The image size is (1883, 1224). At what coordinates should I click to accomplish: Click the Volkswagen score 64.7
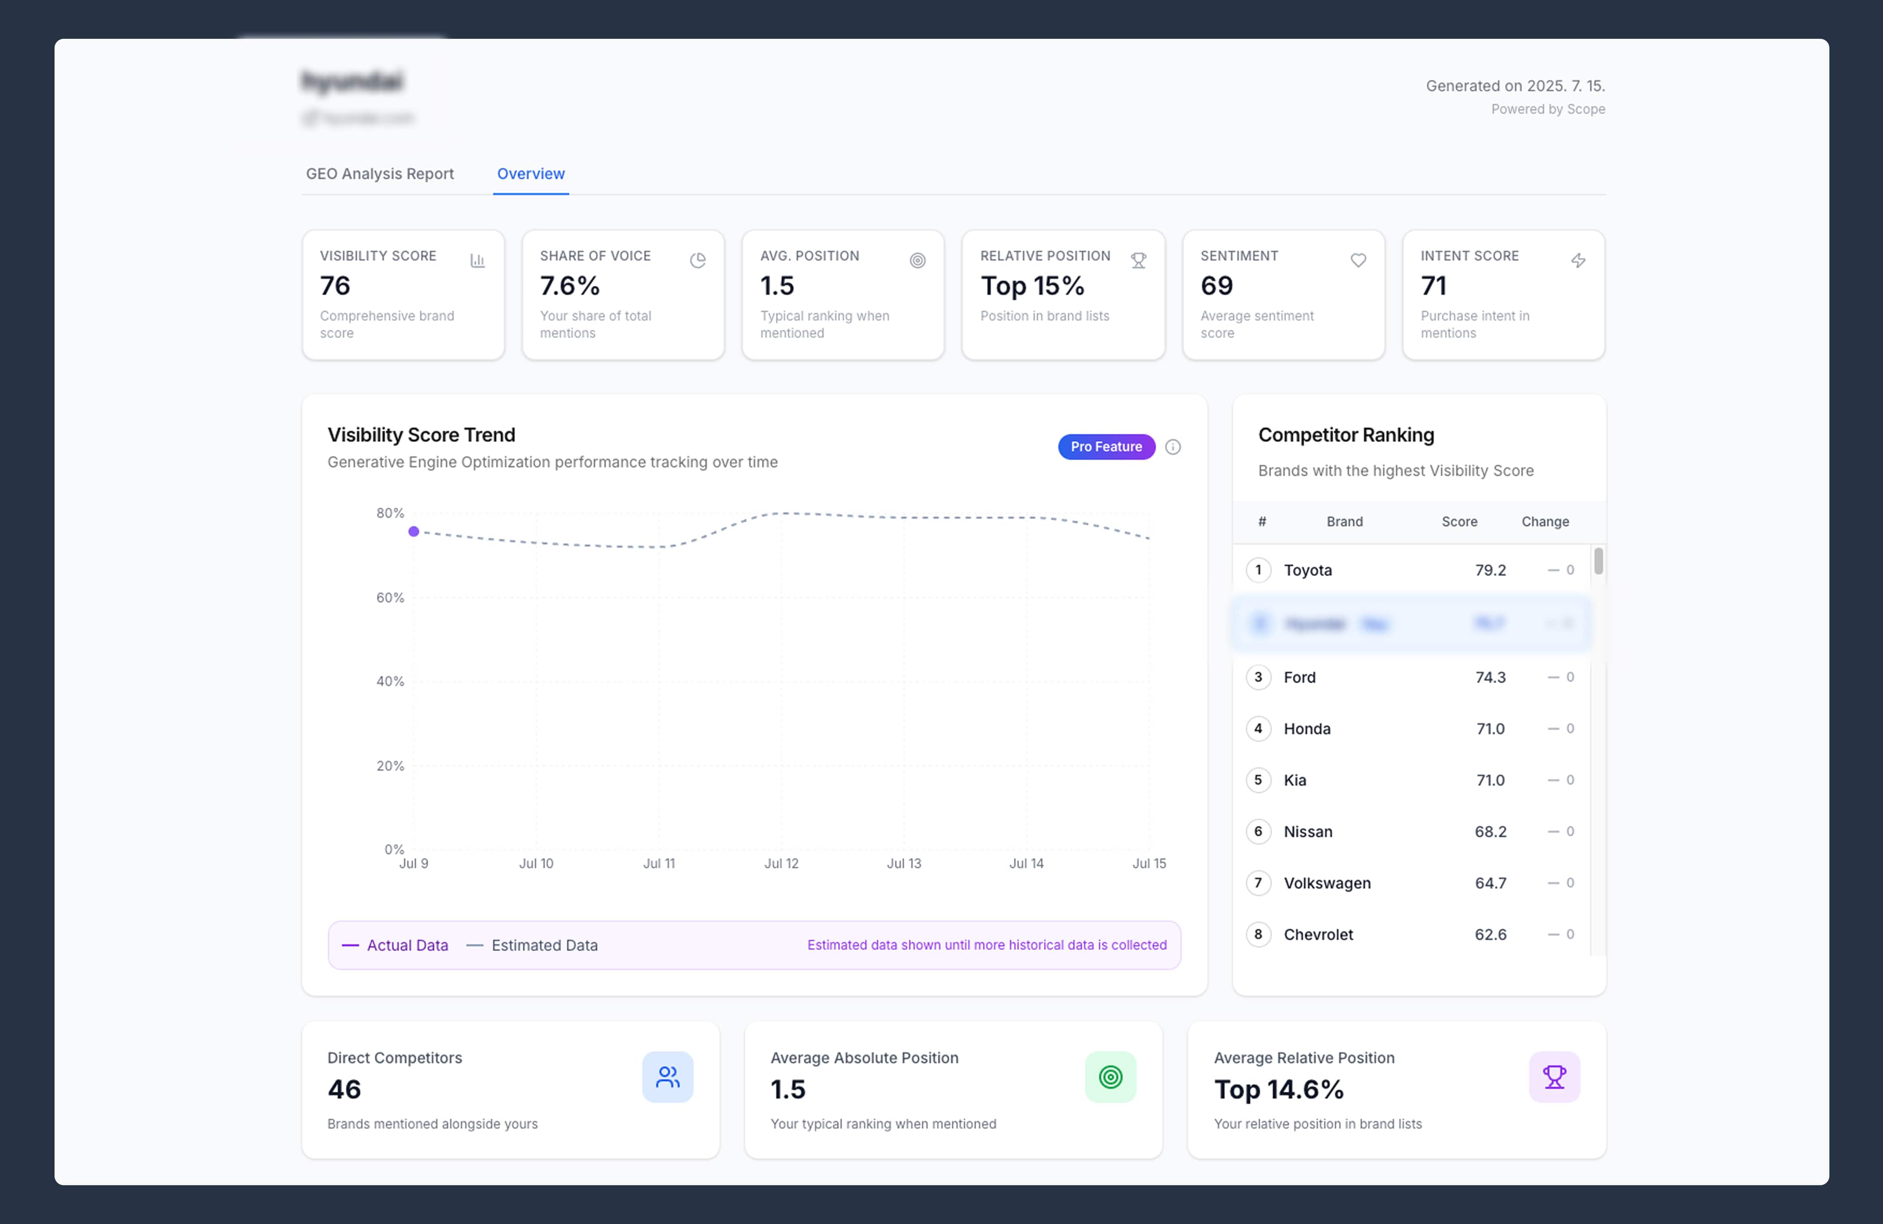click(x=1490, y=882)
